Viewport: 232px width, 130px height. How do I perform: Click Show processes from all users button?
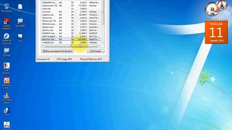pyautogui.click(x=57, y=51)
